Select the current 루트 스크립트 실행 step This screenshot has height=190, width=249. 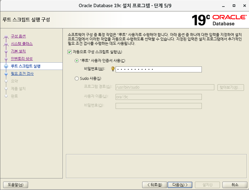26,66
